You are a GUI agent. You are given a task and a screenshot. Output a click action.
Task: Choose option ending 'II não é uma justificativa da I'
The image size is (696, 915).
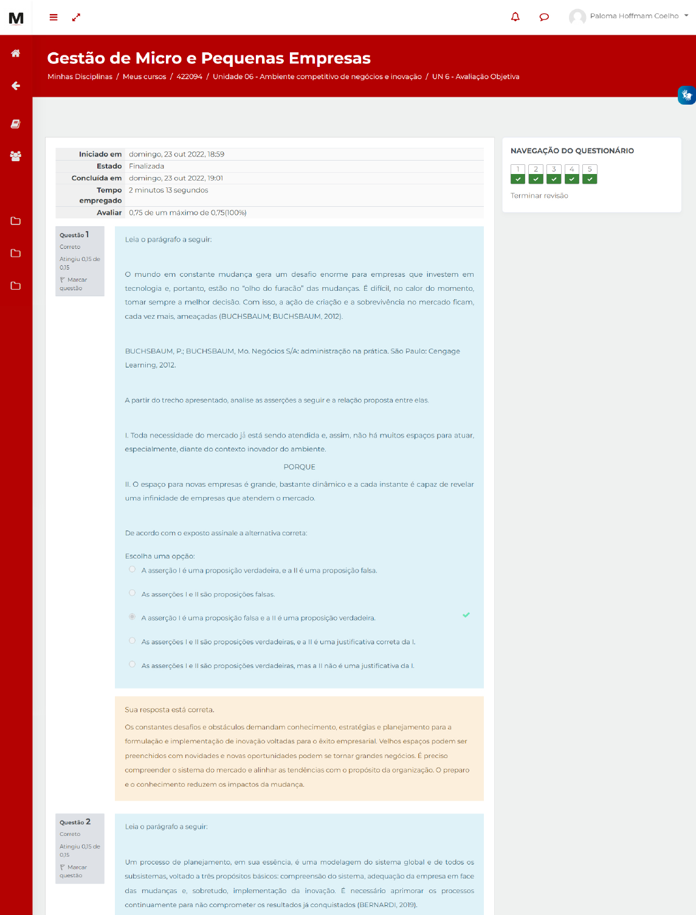coord(132,664)
